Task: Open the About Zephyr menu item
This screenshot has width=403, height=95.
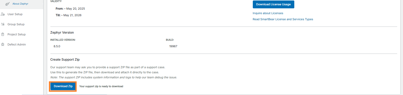Action: [x=20, y=4]
